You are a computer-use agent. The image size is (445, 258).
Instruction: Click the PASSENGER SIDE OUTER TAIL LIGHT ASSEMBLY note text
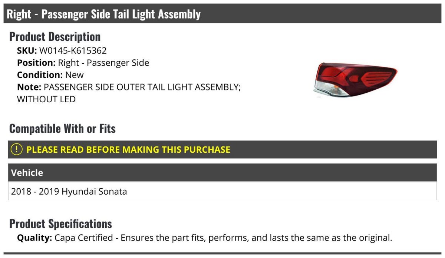(142, 87)
